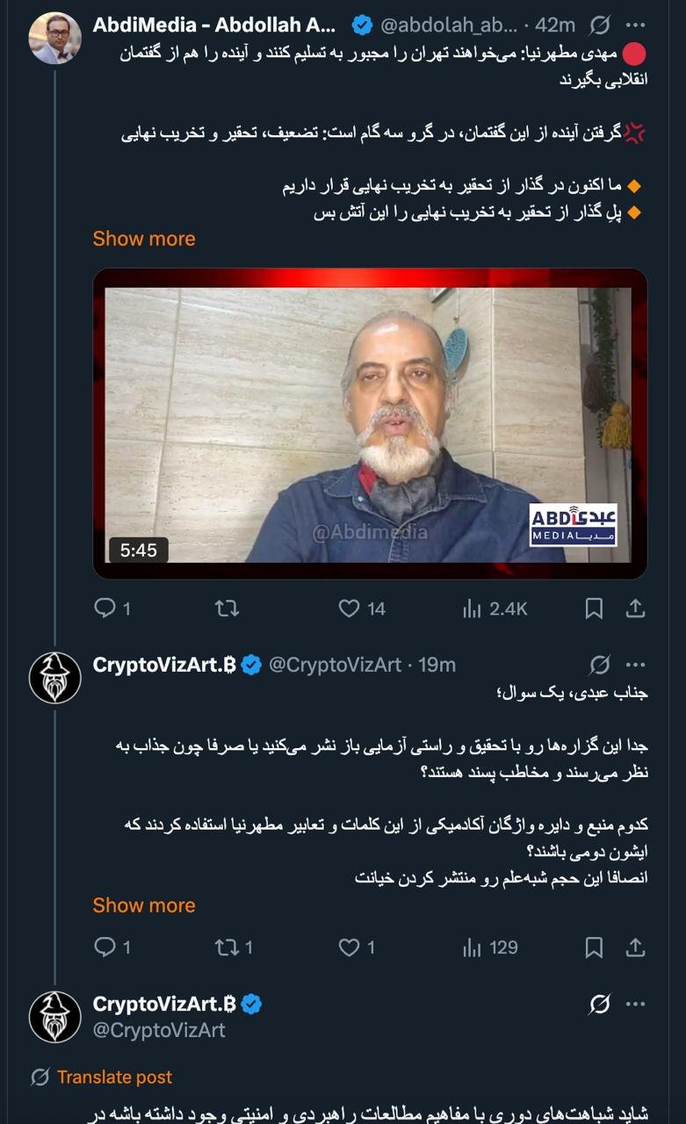Screen dimensions: 686x1124
Task: Expand CryptoVizArt reply with Show more
Action: coord(144,905)
